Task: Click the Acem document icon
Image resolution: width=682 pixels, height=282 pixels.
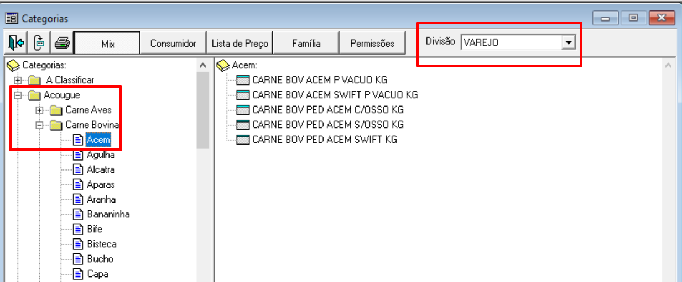Action: [x=78, y=140]
